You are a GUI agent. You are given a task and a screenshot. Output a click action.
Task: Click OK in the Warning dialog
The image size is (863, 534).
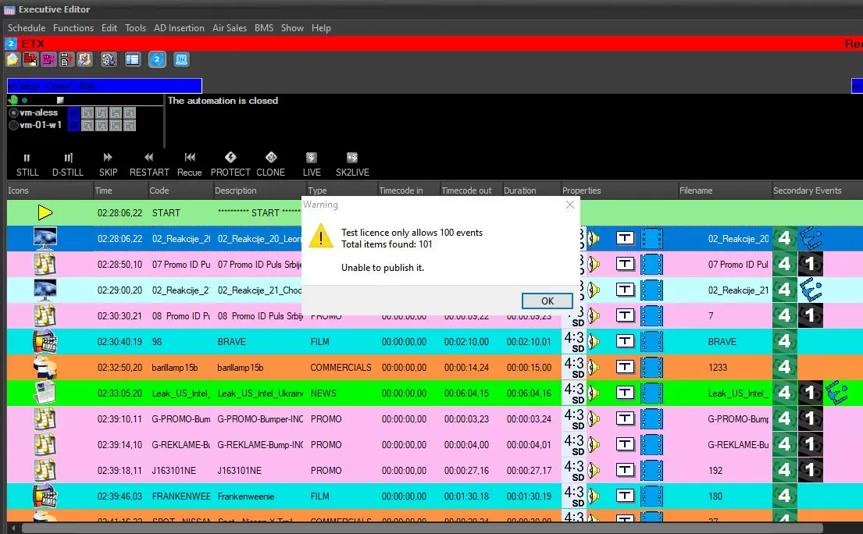pyautogui.click(x=547, y=301)
